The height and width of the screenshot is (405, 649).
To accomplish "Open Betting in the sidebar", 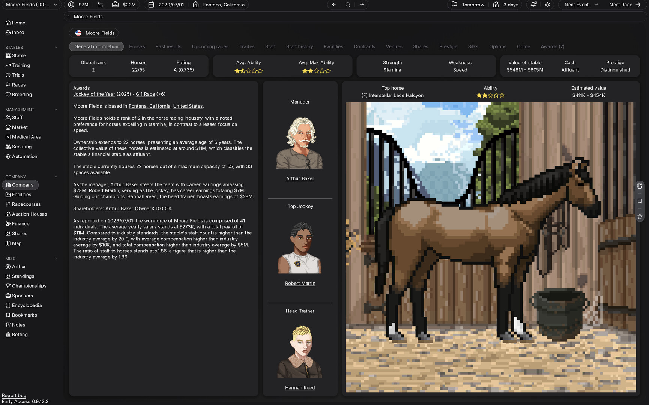I will pos(17,334).
